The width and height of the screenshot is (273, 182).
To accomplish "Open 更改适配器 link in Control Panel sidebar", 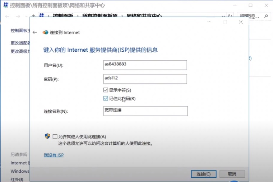I will point(20,43).
